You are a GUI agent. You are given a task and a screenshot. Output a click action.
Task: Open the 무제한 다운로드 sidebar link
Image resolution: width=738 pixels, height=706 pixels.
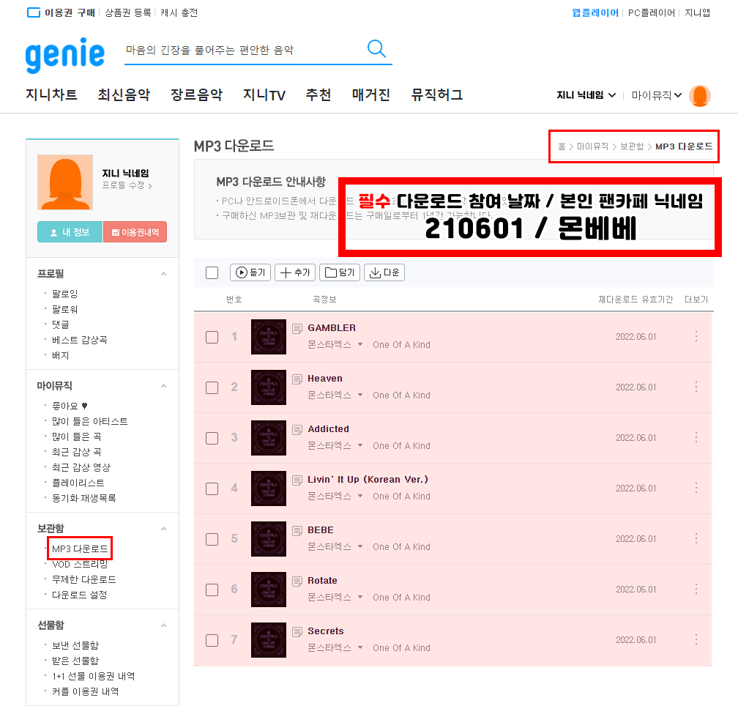(83, 579)
